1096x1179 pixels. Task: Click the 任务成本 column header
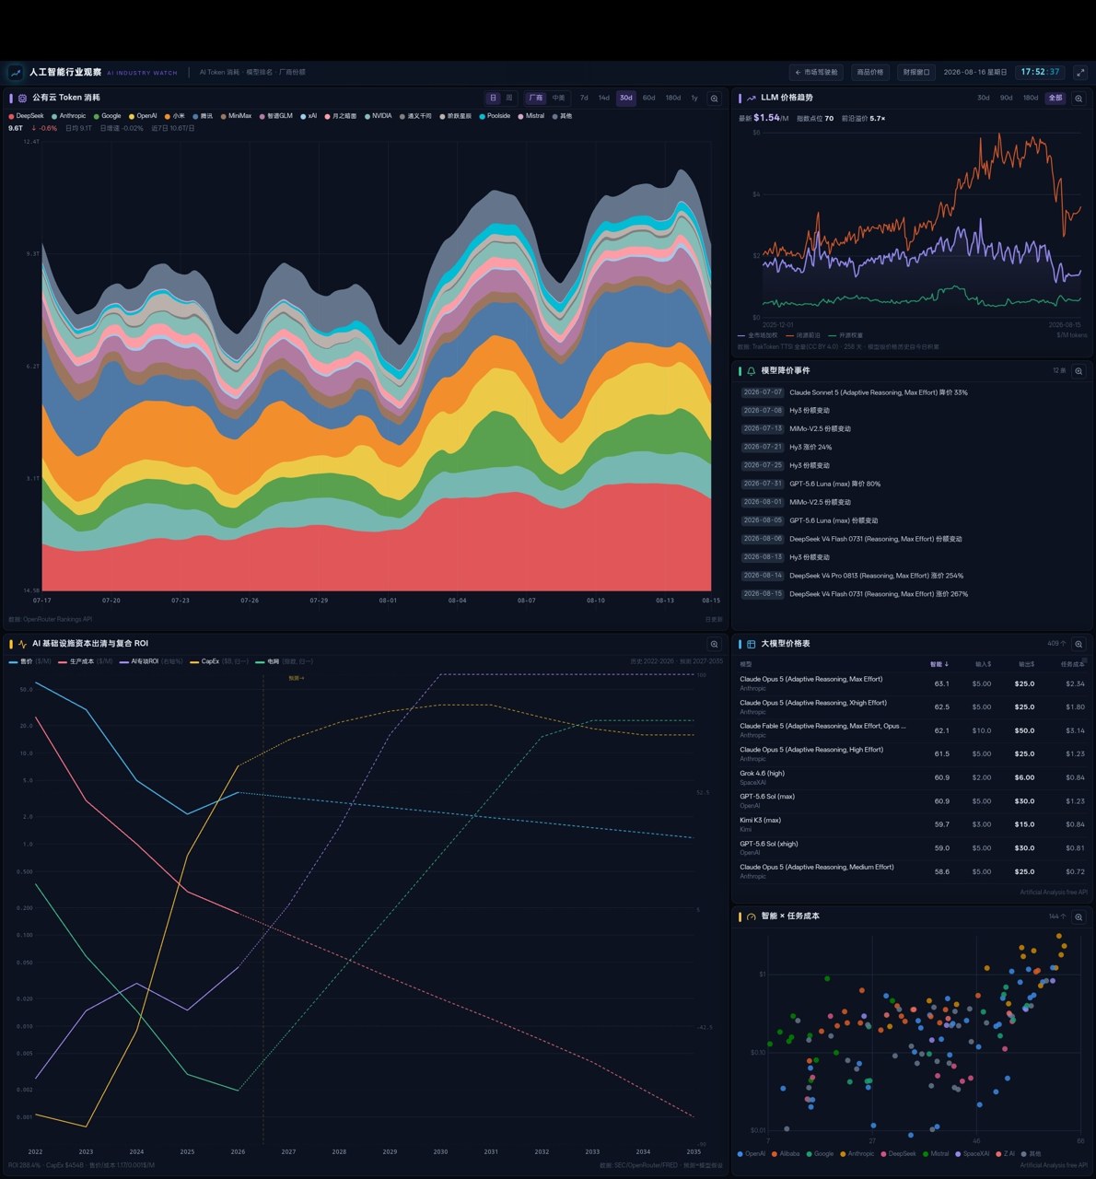[1072, 664]
